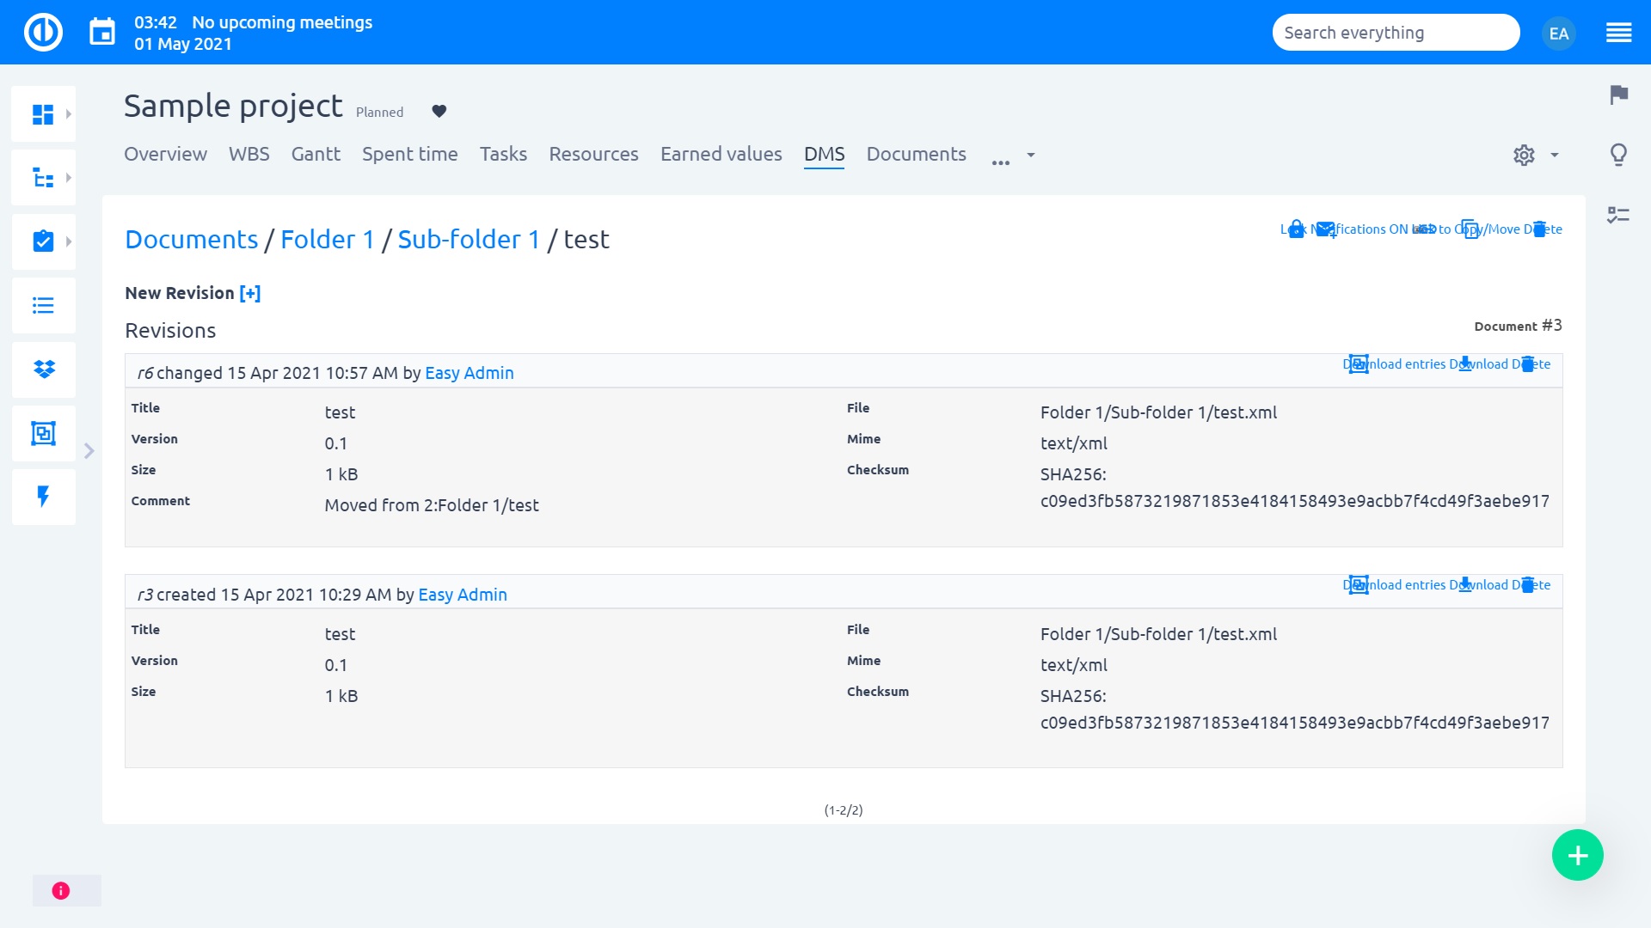Click the lightning bolt sidebar icon
This screenshot has width=1651, height=928.
[44, 497]
